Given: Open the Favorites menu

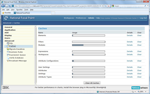Looking at the screenshot, I should pyautogui.click(x=19, y=10).
